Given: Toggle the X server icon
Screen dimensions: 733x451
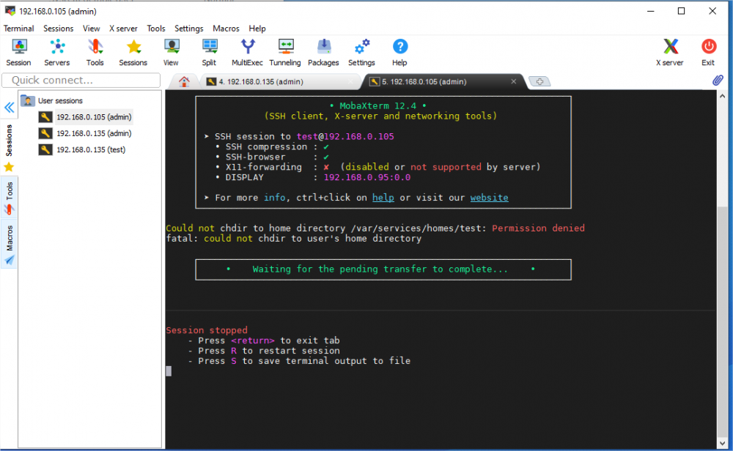Looking at the screenshot, I should (x=670, y=52).
